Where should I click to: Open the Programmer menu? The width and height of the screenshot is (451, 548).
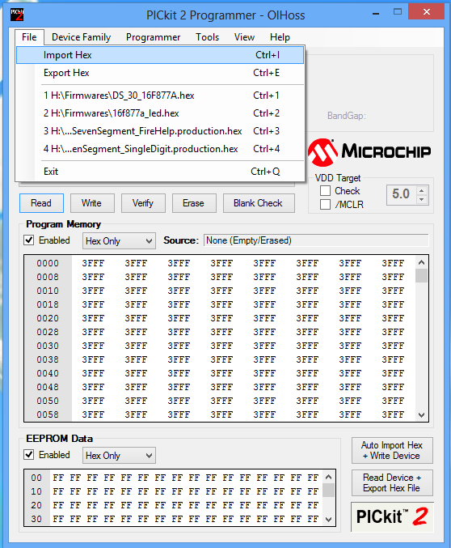[x=153, y=37]
